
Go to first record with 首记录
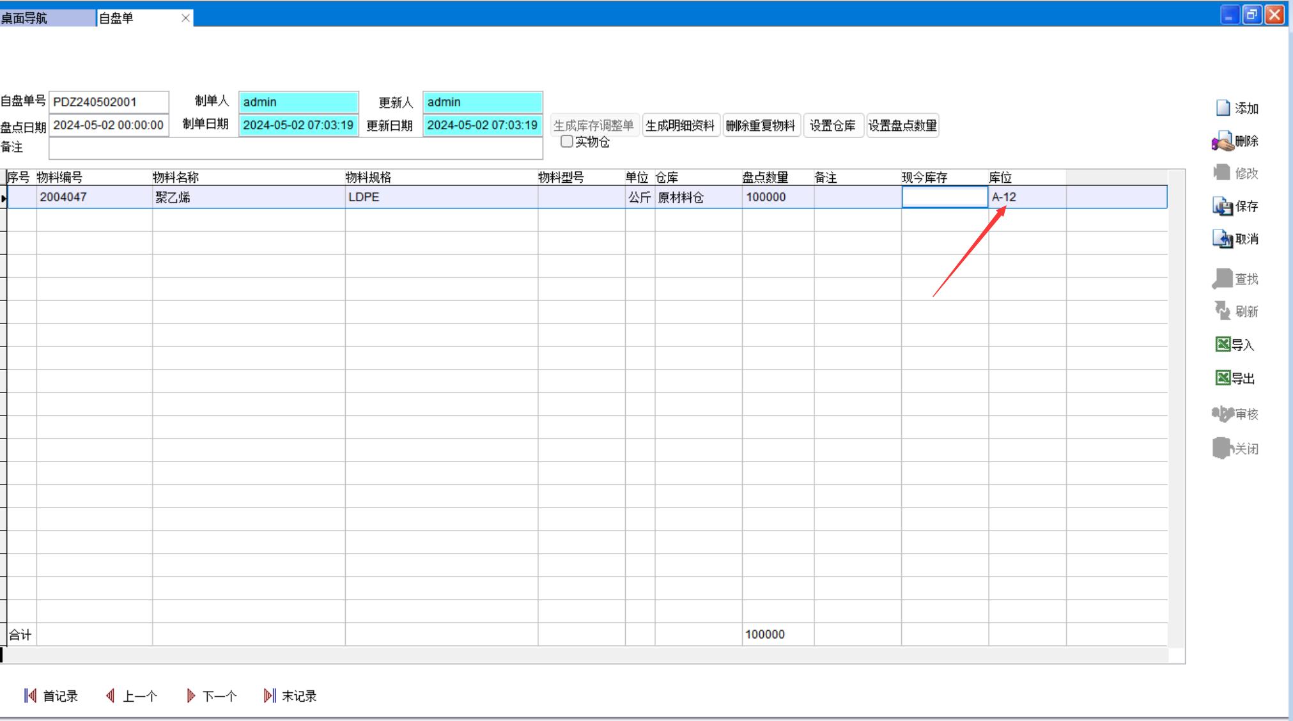point(50,696)
